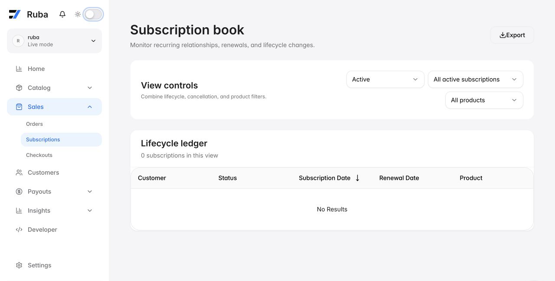Open the All active subscriptions dropdown
555x281 pixels.
click(x=475, y=80)
